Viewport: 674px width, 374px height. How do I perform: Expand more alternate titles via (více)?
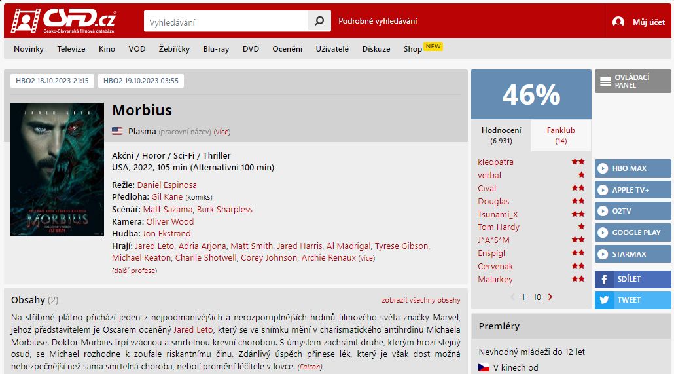pyautogui.click(x=222, y=132)
